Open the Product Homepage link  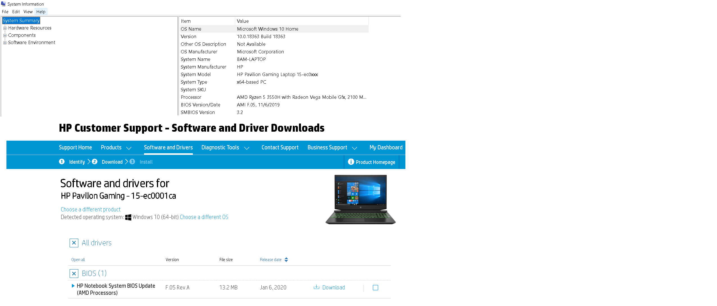pos(375,162)
